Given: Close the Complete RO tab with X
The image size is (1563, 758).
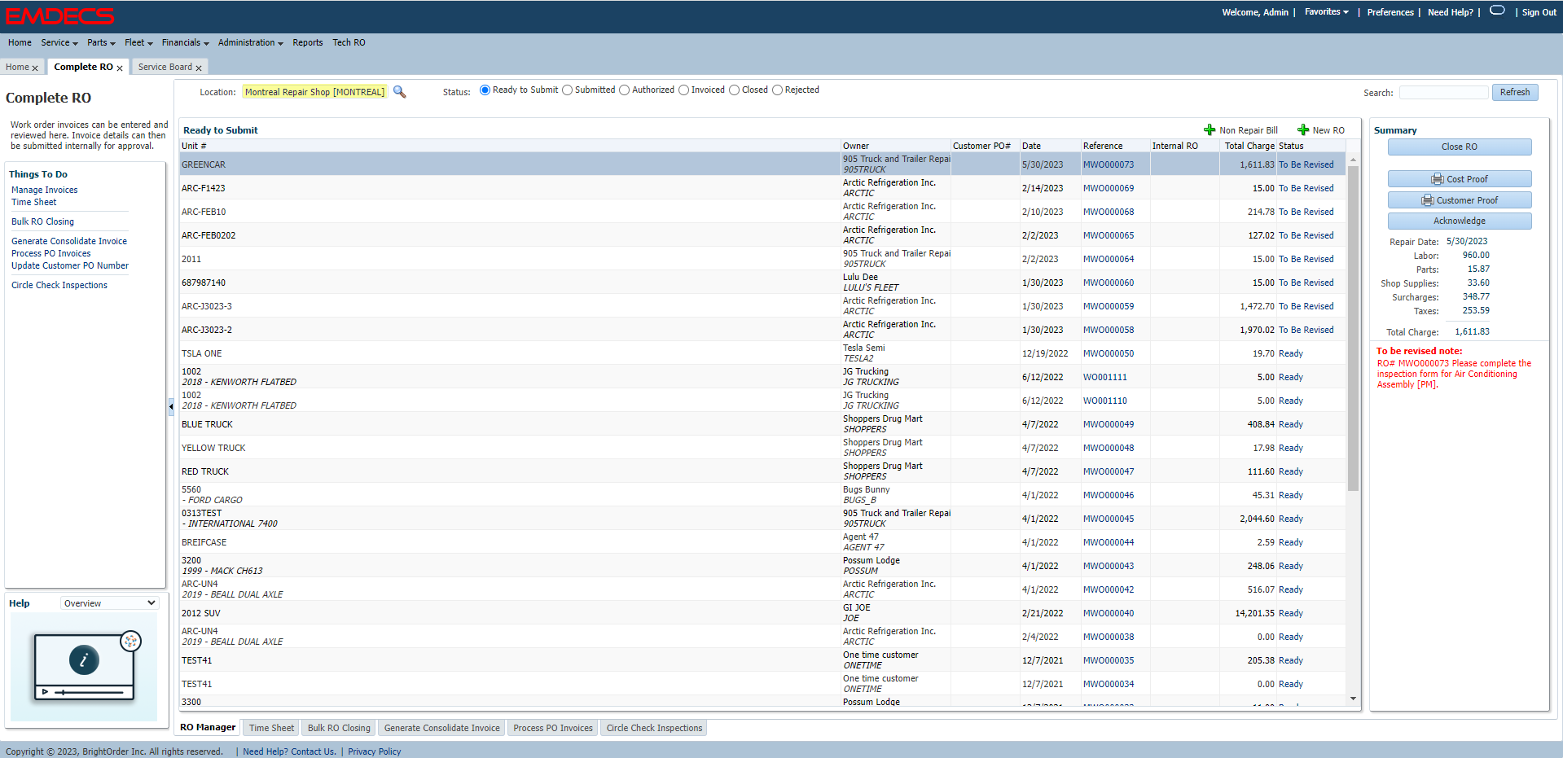Looking at the screenshot, I should [x=120, y=68].
